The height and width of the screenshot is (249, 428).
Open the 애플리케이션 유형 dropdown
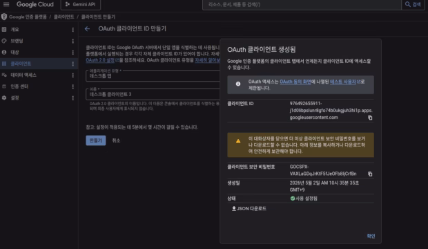click(153, 76)
